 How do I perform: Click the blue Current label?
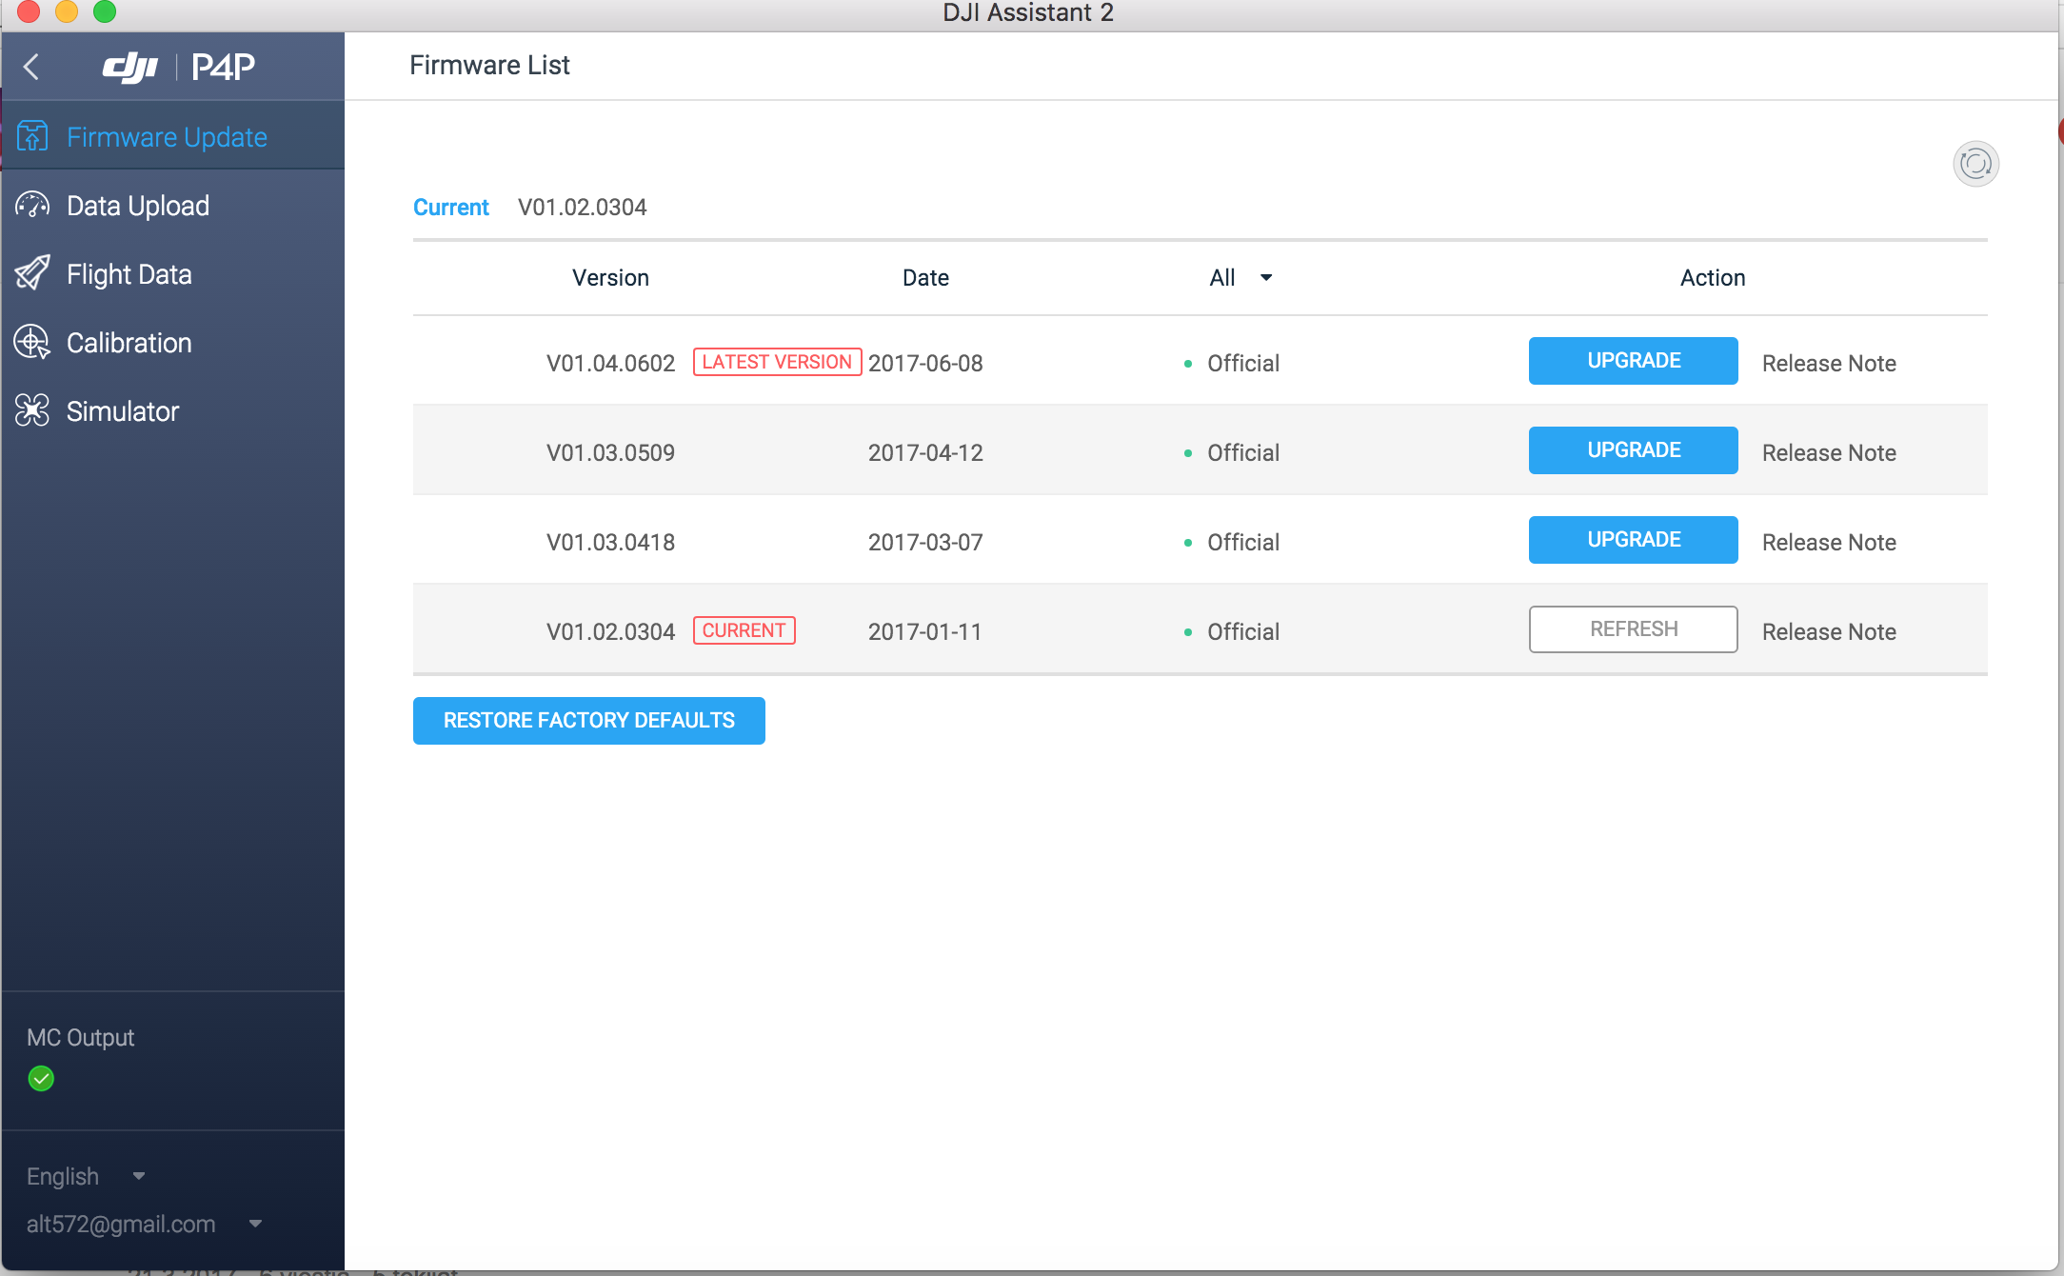click(x=450, y=208)
